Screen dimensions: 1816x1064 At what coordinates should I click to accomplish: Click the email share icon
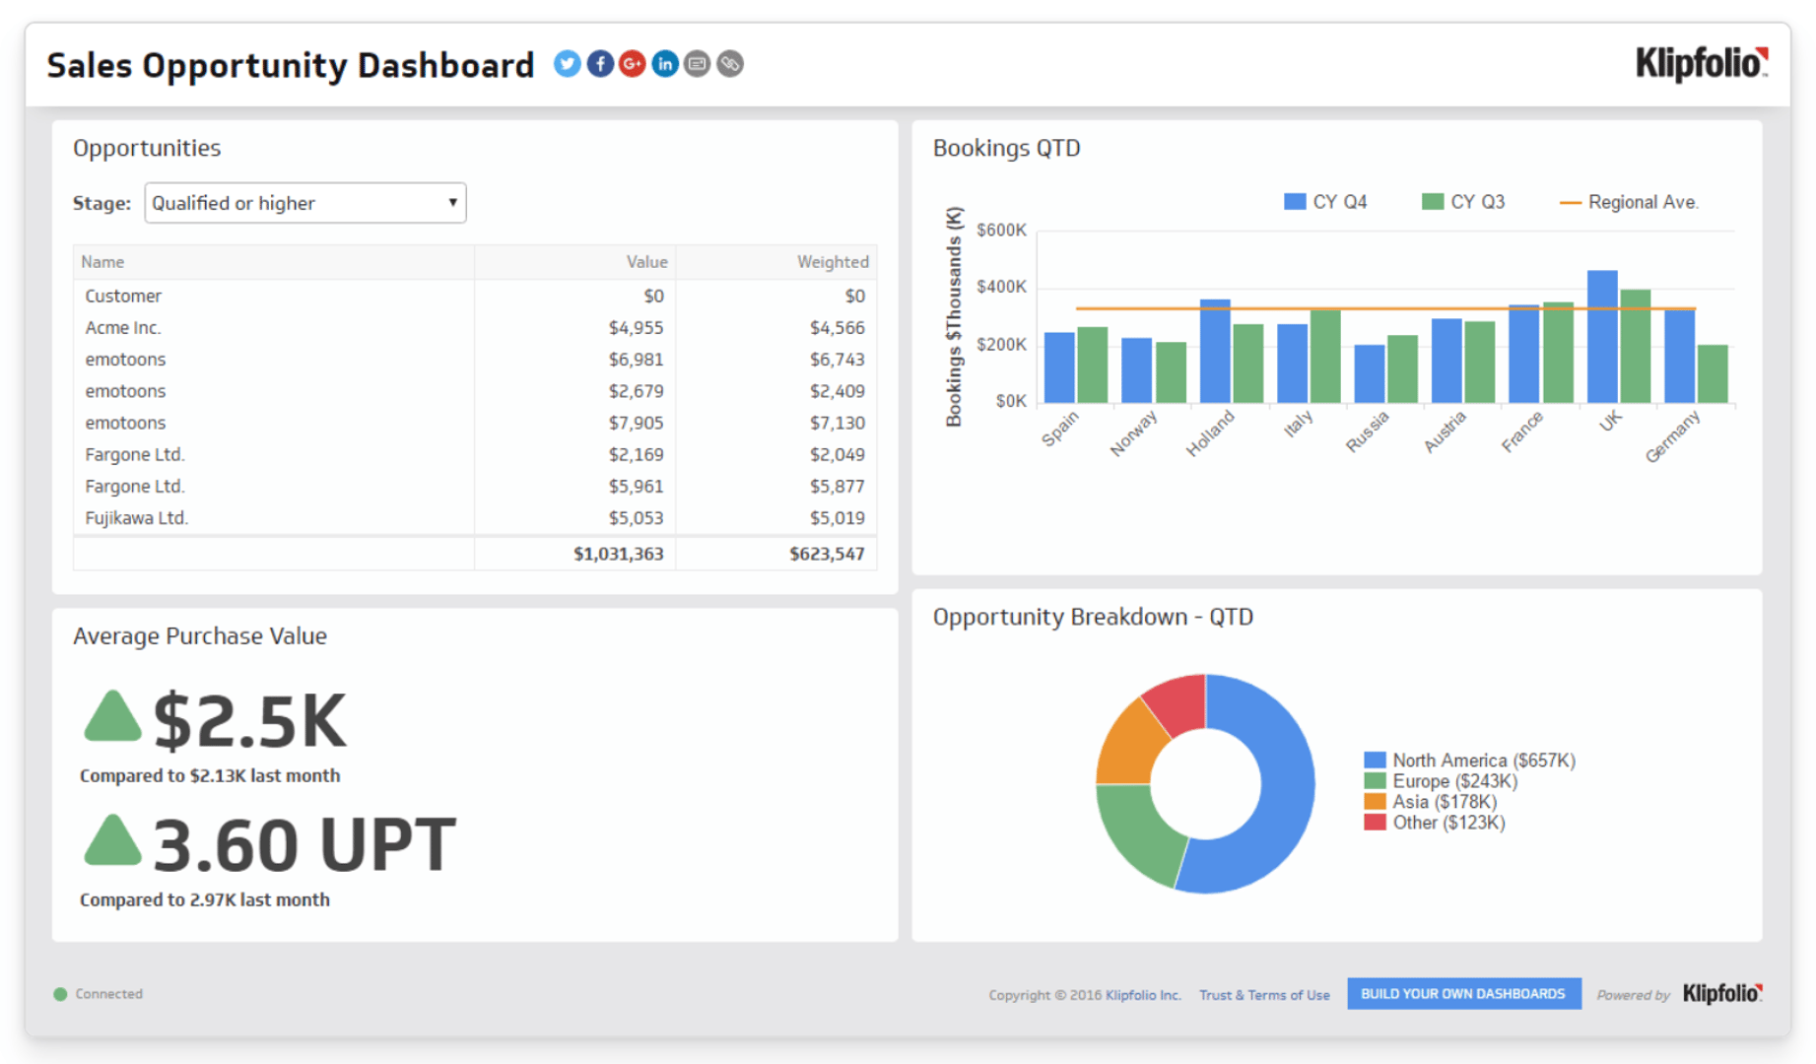[x=698, y=64]
